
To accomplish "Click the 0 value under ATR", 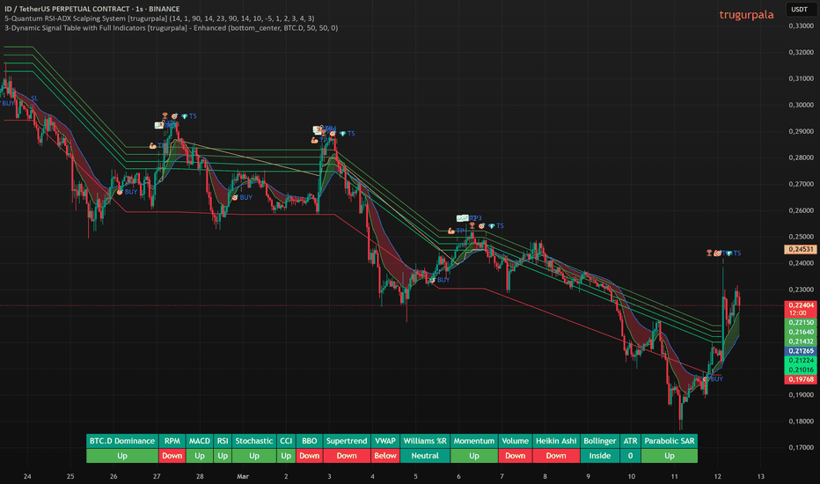I will tap(630, 456).
